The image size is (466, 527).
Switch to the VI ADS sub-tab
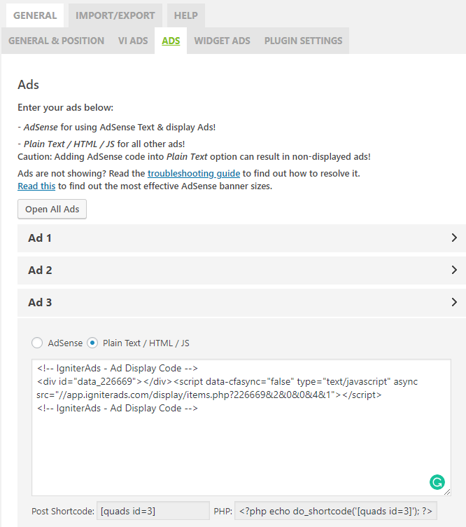[x=133, y=41]
